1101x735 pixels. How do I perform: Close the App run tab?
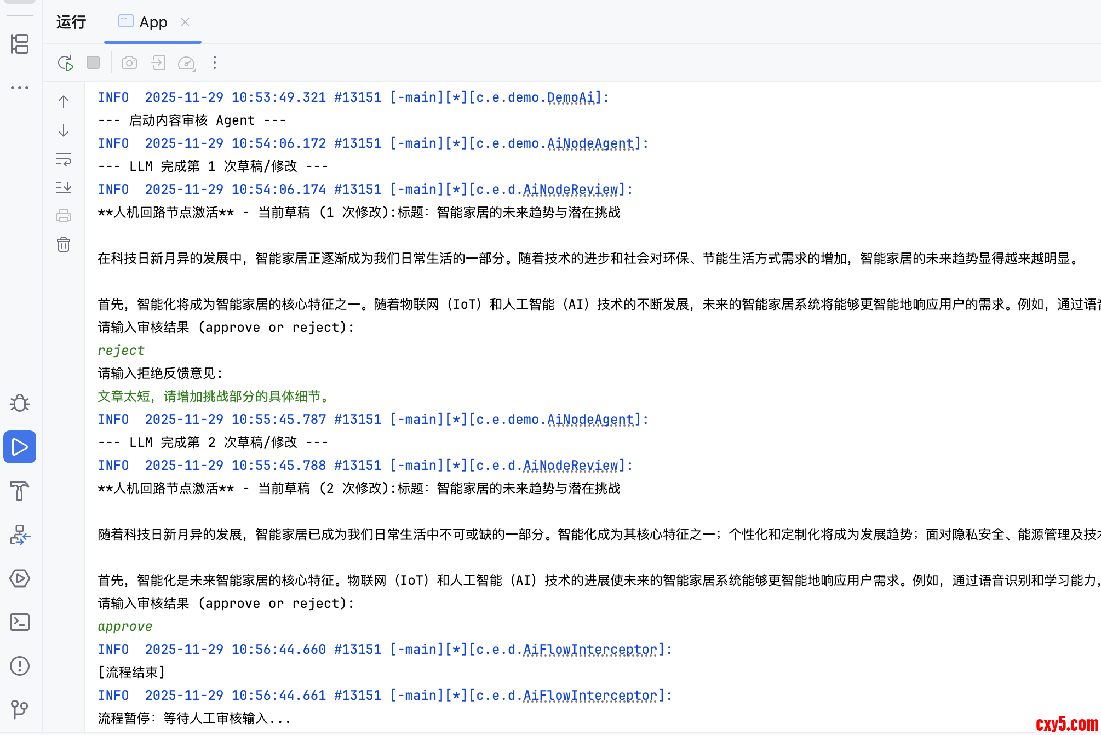185,22
